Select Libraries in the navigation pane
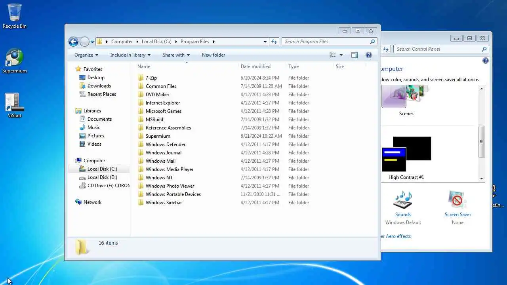This screenshot has height=285, width=507. pos(92,111)
